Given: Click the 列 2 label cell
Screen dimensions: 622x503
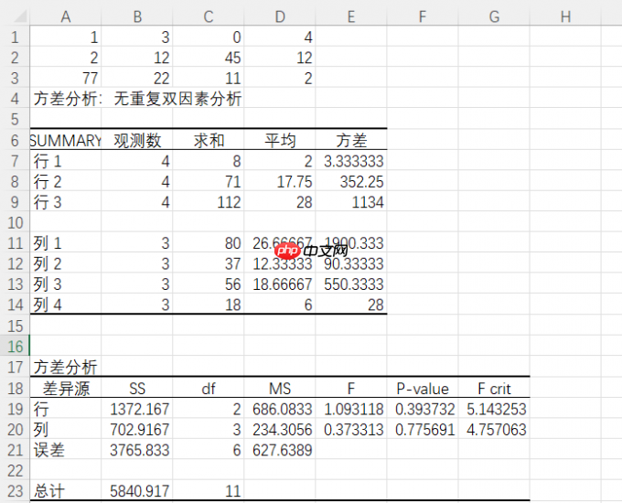Looking at the screenshot, I should 66,263.
